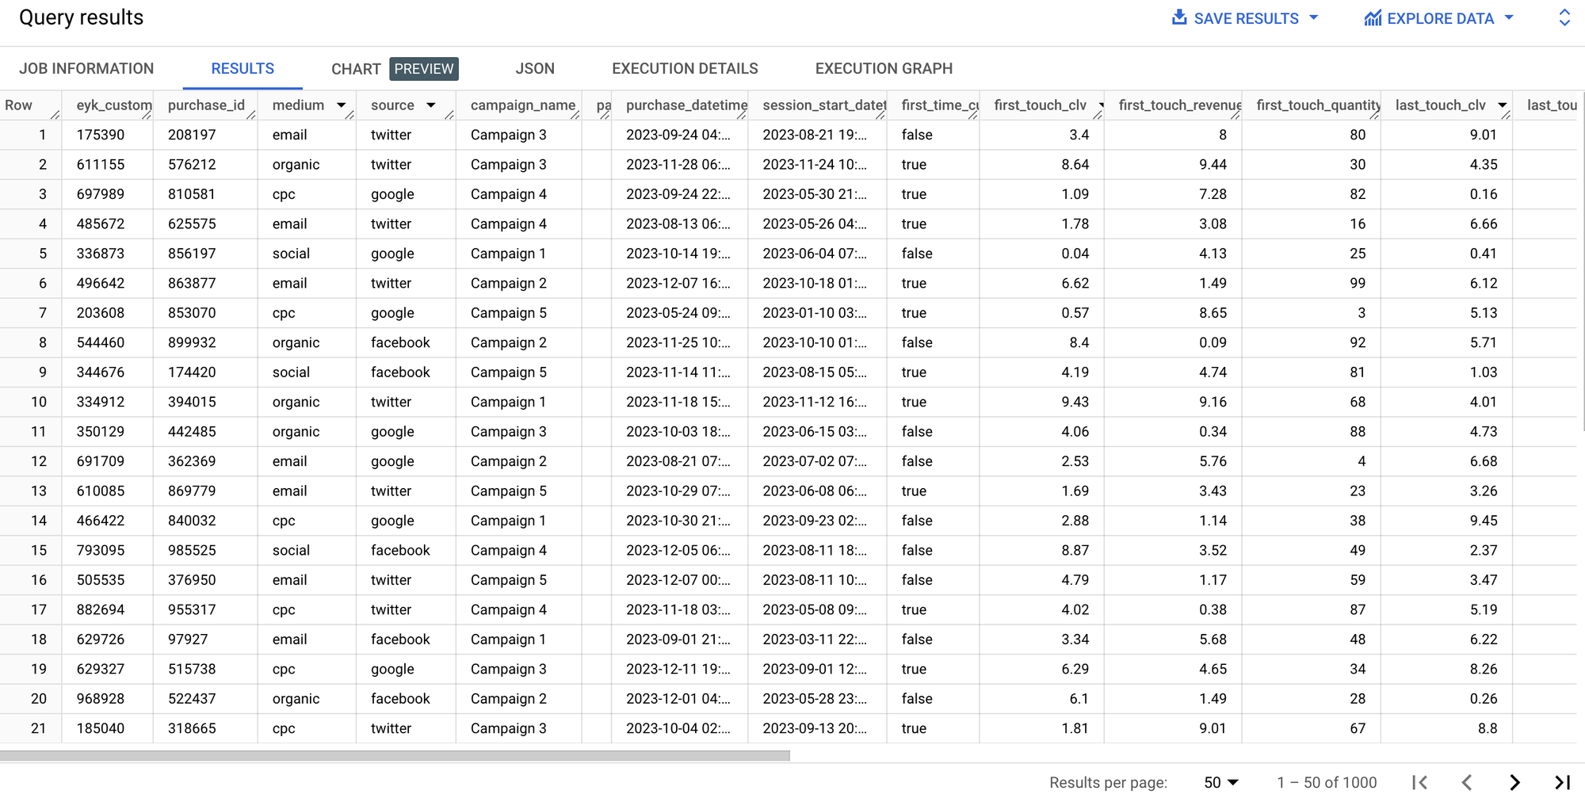Open the last_touch_clv column dropdown arrow
This screenshot has width=1585, height=798.
click(x=1502, y=105)
